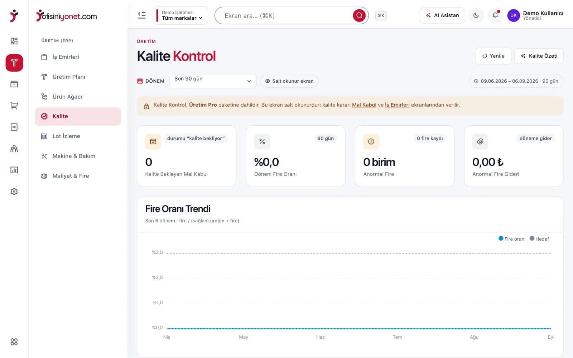The height and width of the screenshot is (358, 573).
Task: Click the Üretim Planı icon in sidebar
Action: 44,77
